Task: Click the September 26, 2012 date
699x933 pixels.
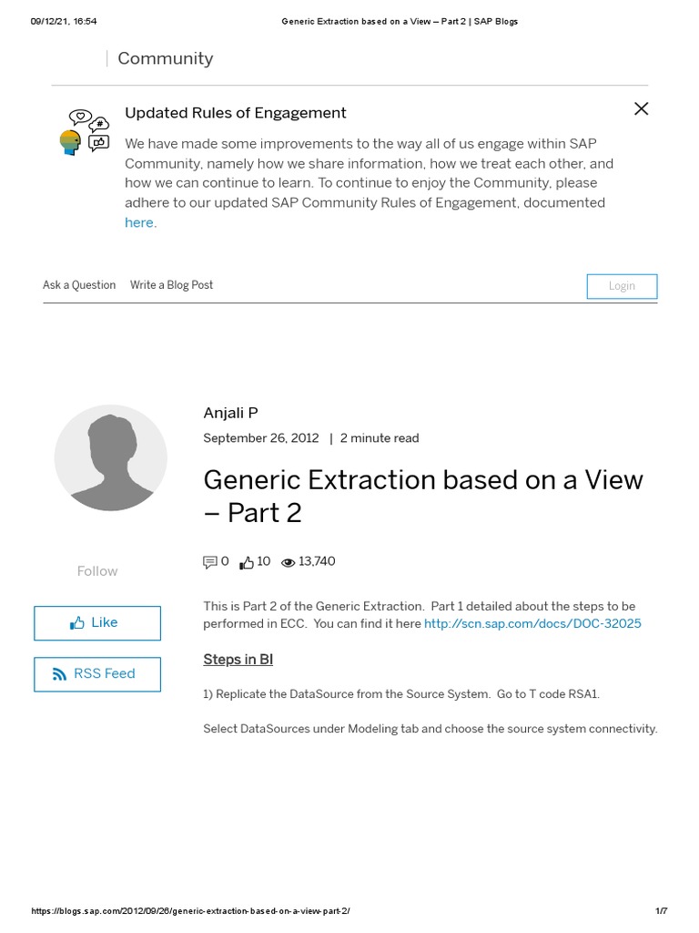Action: pos(261,438)
